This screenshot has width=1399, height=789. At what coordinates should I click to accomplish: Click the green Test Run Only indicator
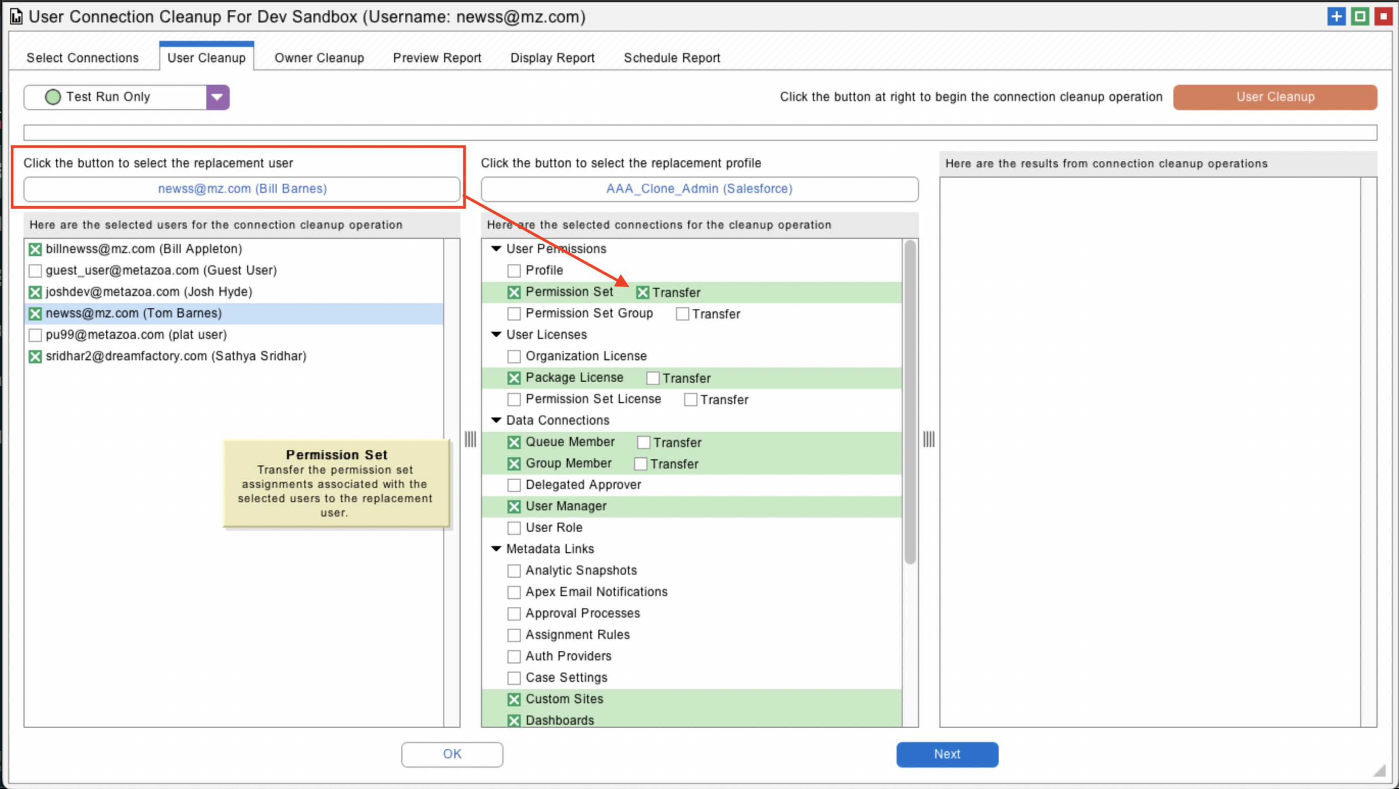coord(53,97)
